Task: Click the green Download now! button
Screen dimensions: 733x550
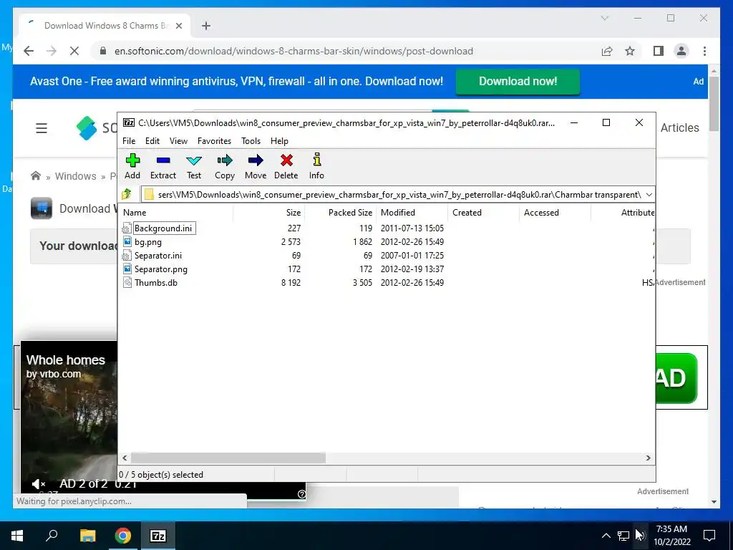Action: click(x=518, y=82)
